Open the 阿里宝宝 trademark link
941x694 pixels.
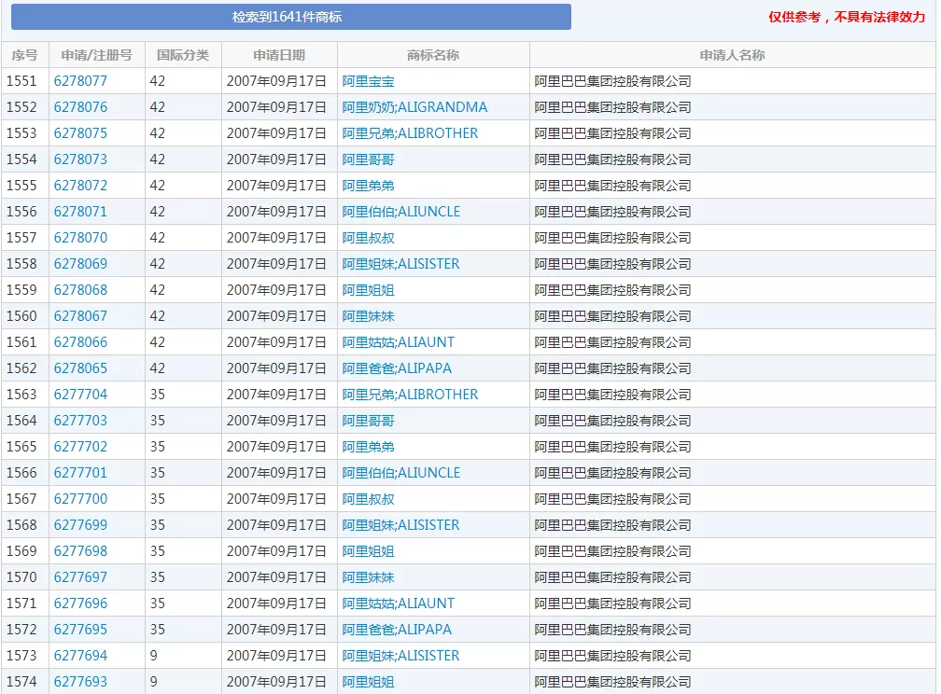(368, 81)
